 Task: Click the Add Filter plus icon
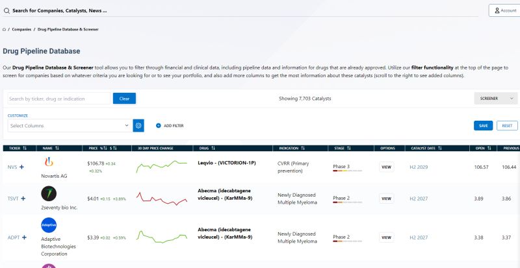coord(158,125)
